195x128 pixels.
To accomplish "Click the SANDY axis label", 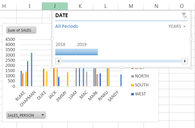I will 113,96.
